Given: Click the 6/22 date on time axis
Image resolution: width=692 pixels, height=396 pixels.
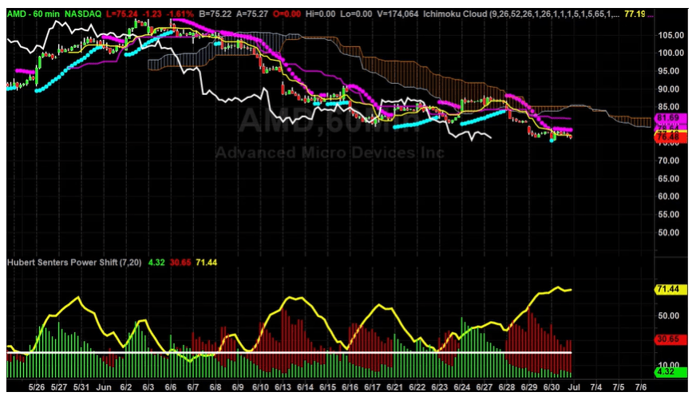Looking at the screenshot, I should (417, 387).
